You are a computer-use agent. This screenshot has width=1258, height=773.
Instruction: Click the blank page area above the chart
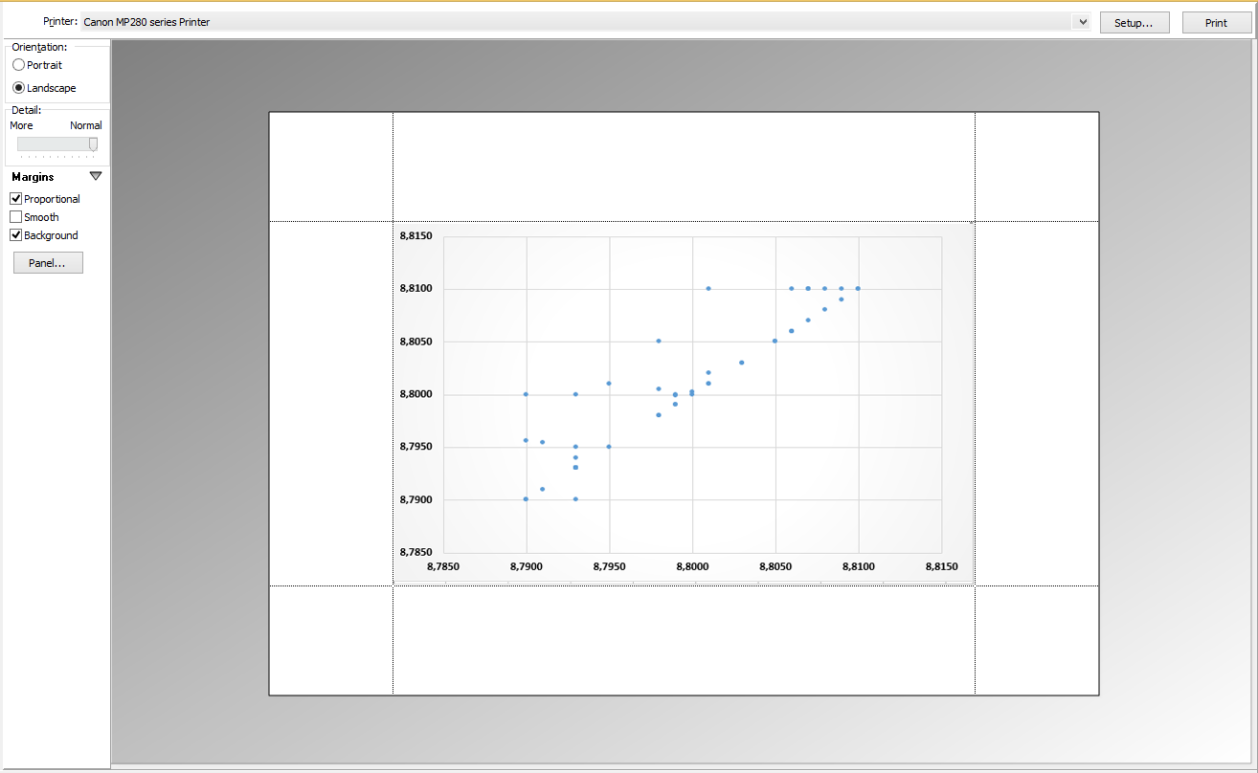click(x=684, y=166)
